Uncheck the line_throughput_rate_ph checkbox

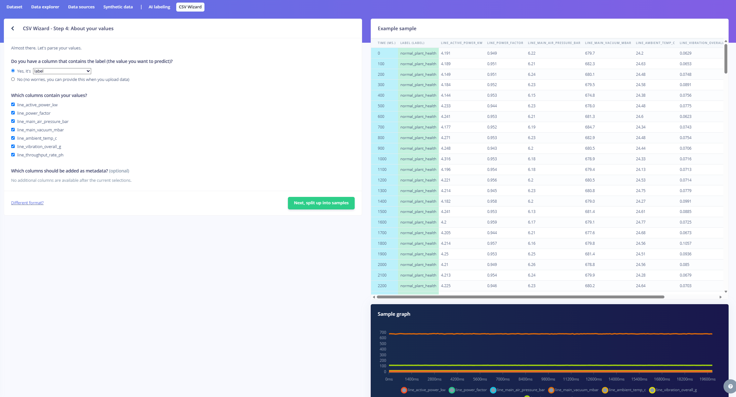click(x=13, y=155)
